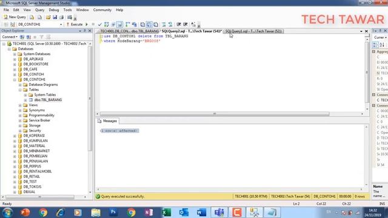The height and width of the screenshot is (218, 388).
Task: Open the Connect dropdown in Object Explorer
Action: [10, 37]
